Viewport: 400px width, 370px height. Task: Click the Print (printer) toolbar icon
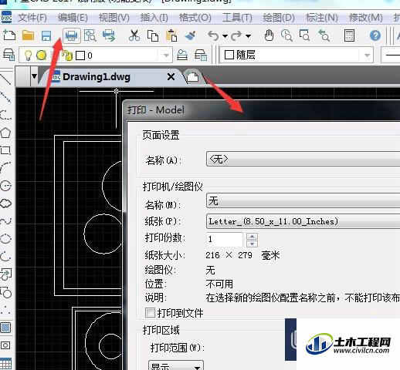[x=71, y=35]
